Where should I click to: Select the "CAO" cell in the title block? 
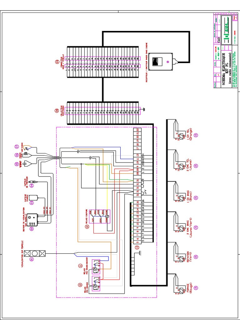(x=219, y=40)
